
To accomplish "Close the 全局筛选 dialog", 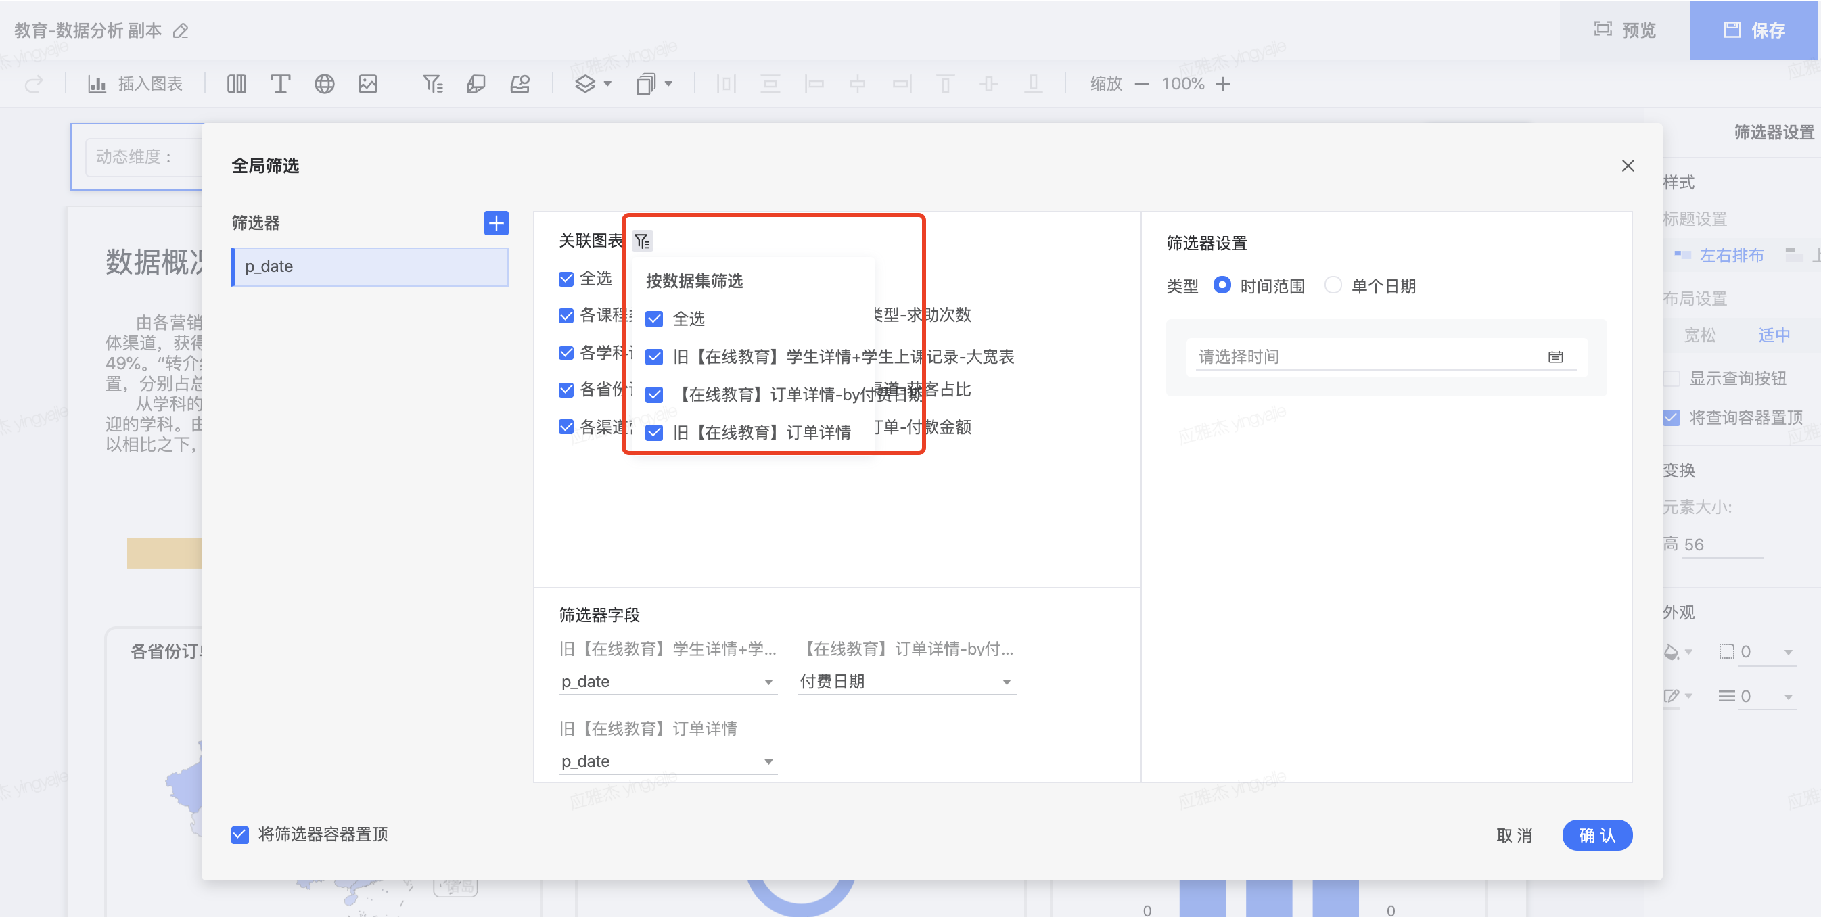I will point(1628,165).
